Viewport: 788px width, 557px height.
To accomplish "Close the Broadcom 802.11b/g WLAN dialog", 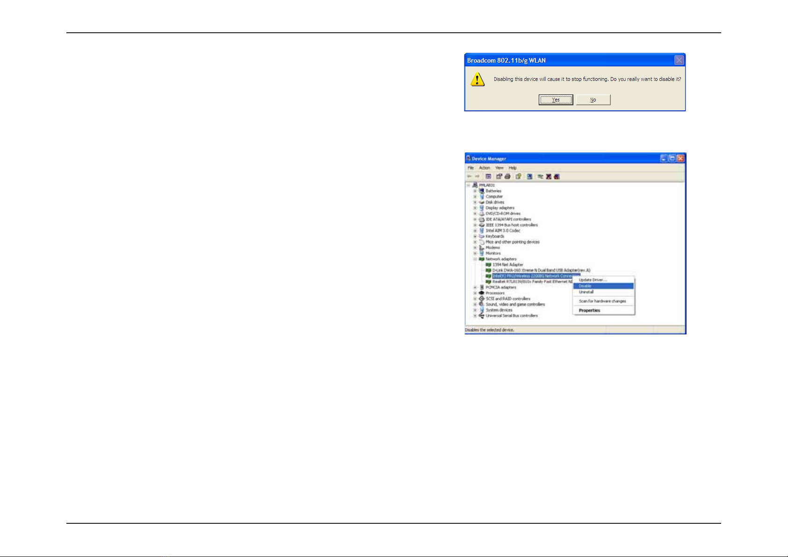I will 679,60.
